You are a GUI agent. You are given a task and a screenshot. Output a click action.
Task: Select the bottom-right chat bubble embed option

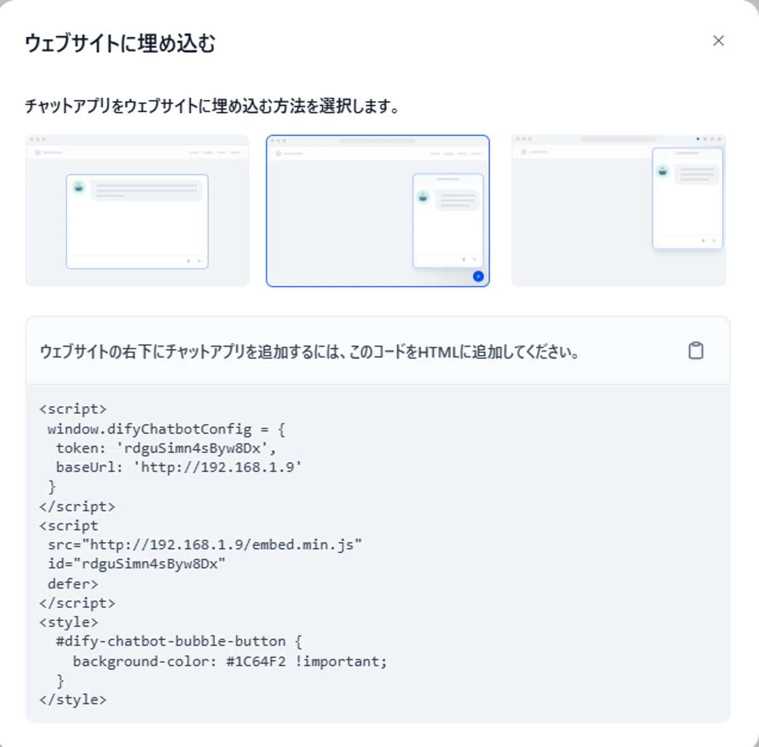[x=378, y=211]
